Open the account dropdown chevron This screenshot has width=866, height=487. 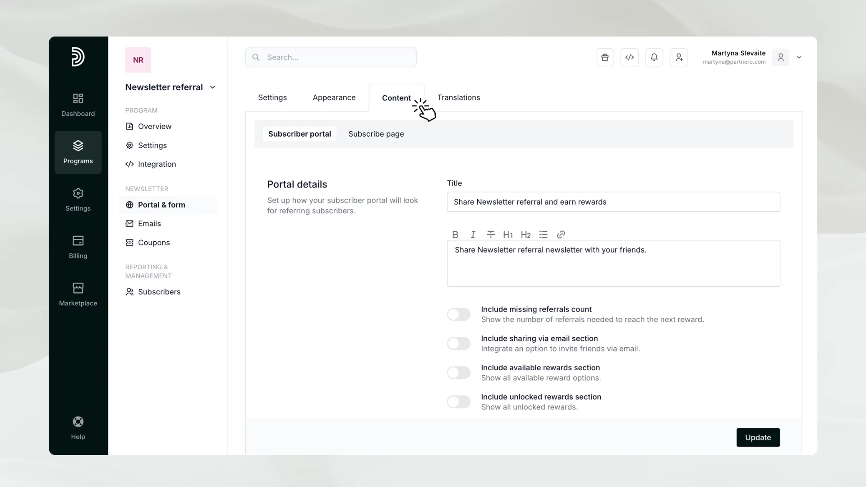click(x=799, y=57)
